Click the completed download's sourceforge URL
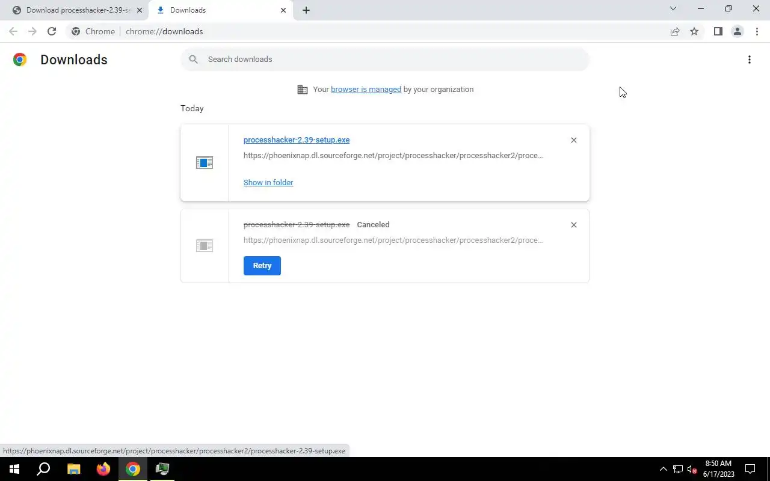770x481 pixels. [x=393, y=155]
